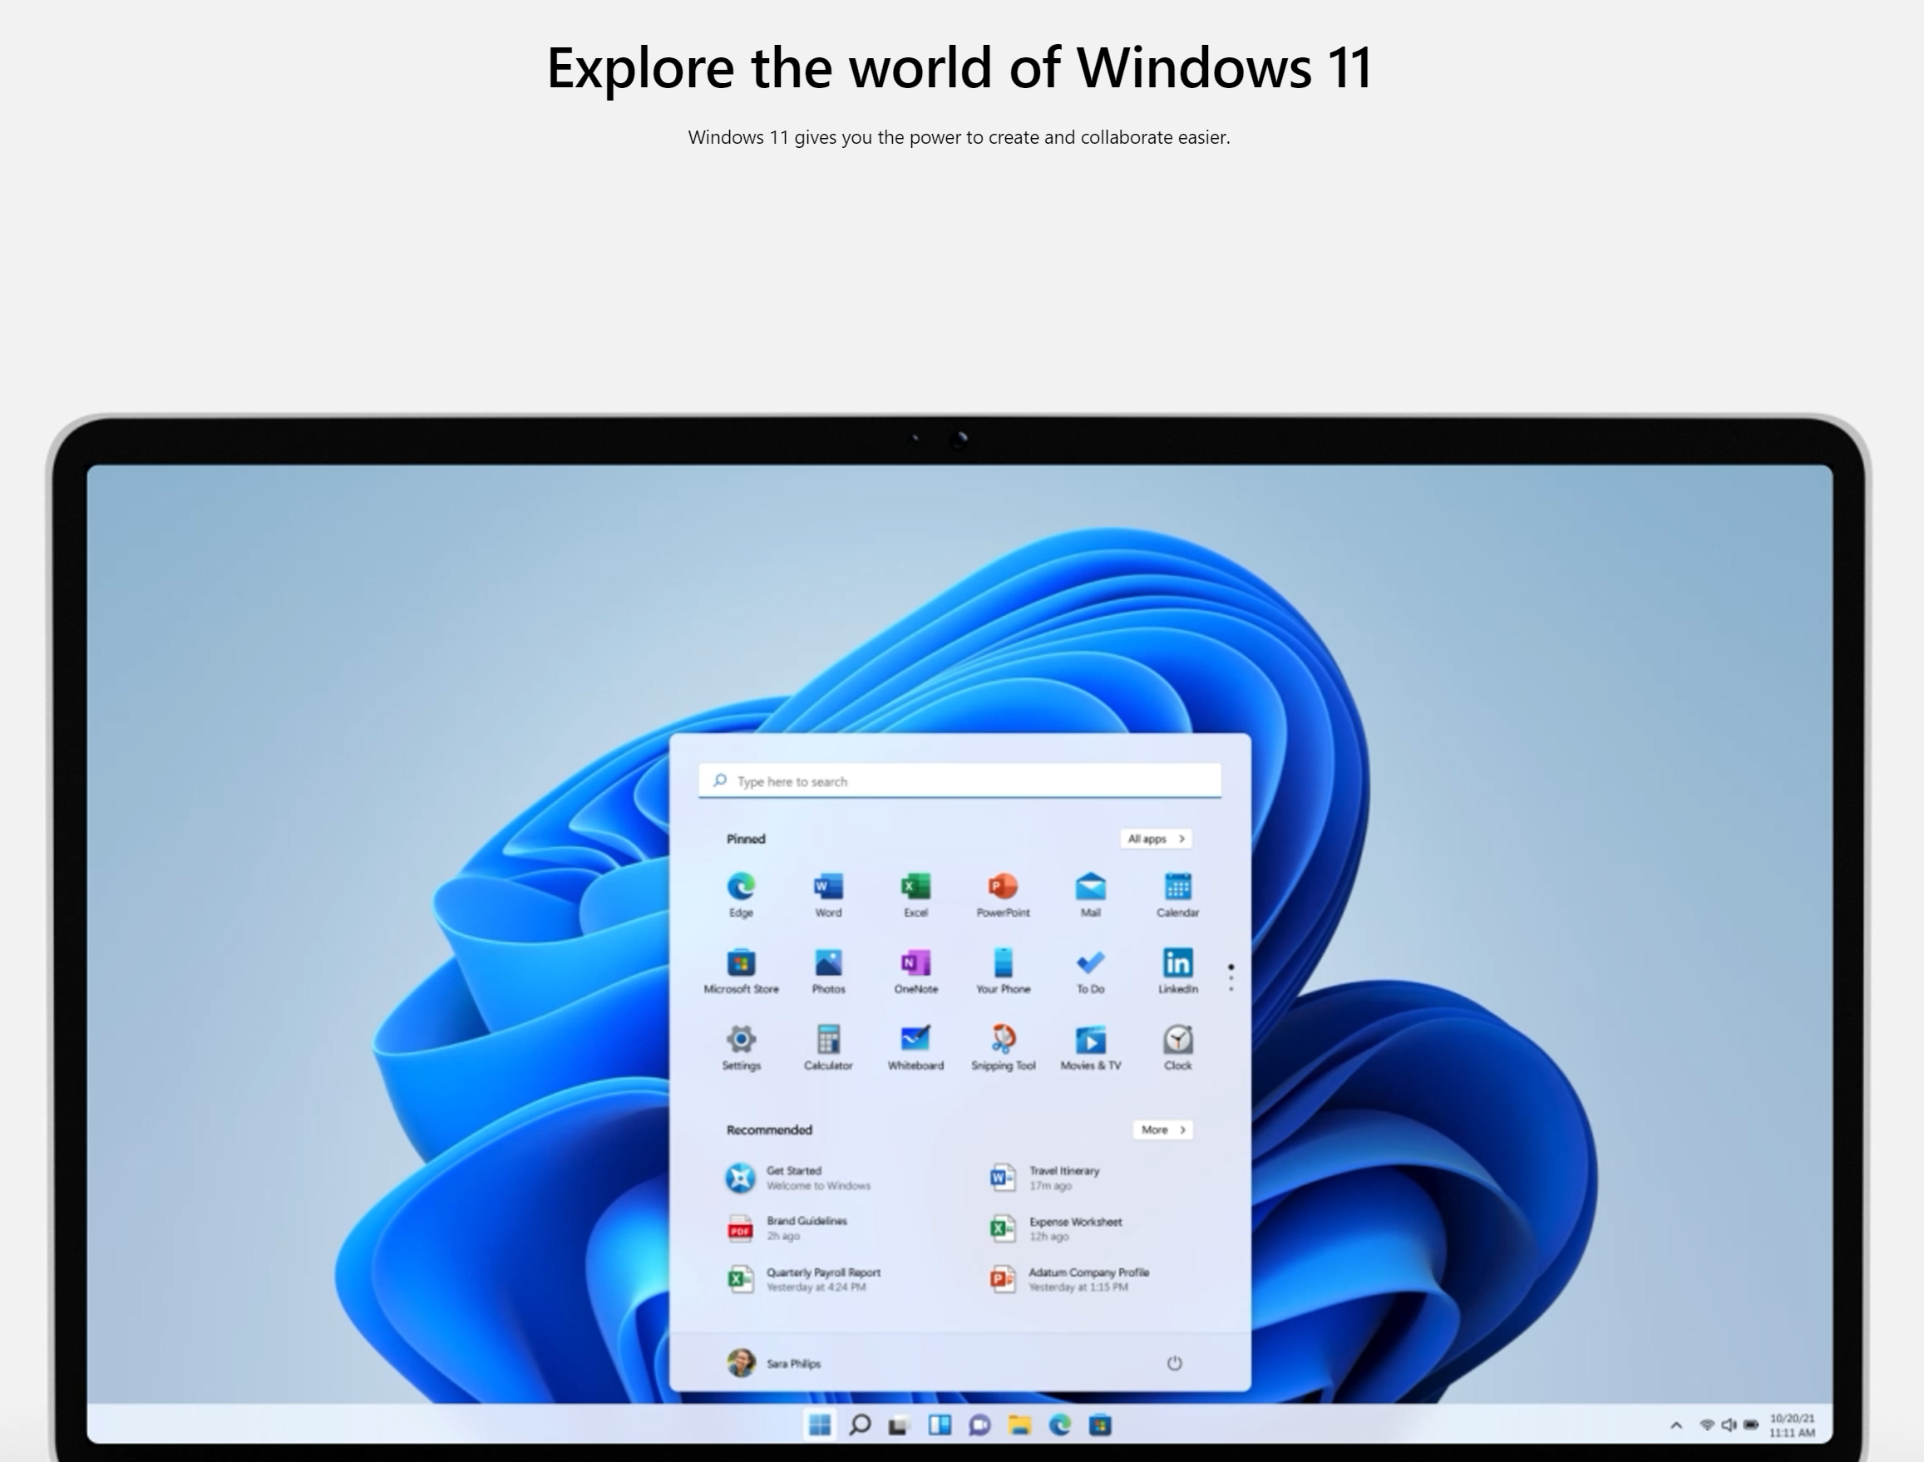
Task: Open the Edge pinned app
Action: 741,893
